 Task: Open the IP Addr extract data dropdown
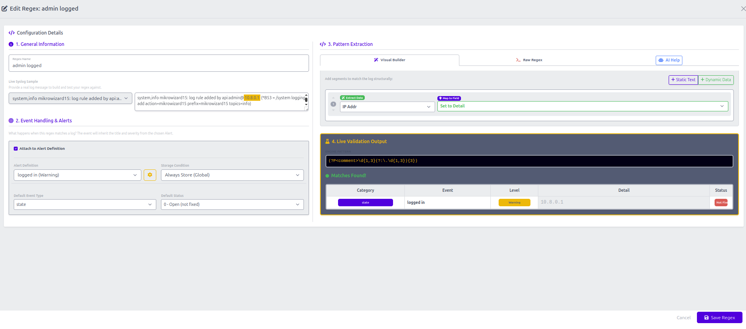(x=387, y=107)
